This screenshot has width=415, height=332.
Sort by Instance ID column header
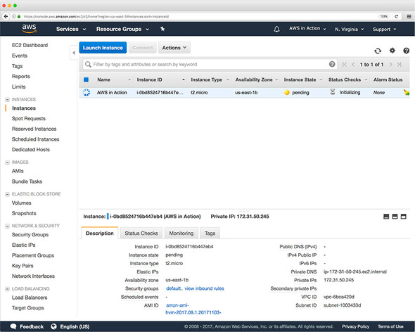[160, 79]
